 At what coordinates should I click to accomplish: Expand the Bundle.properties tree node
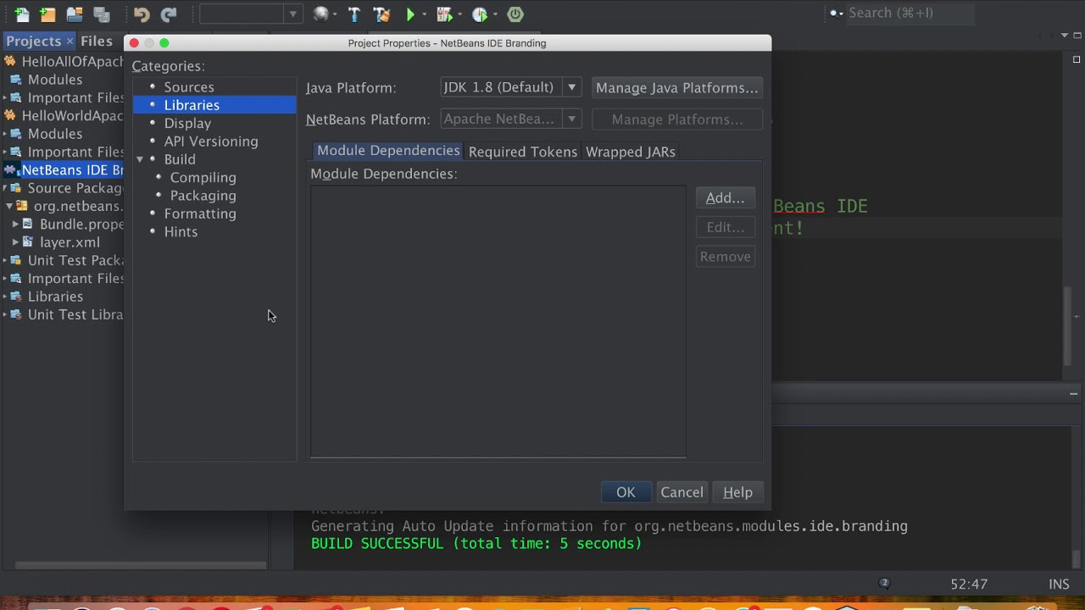pos(15,225)
